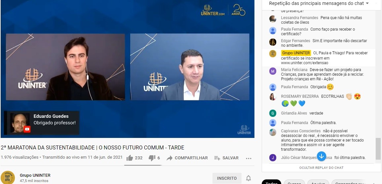Click the video player area
382x184 pixels.
point(128,69)
